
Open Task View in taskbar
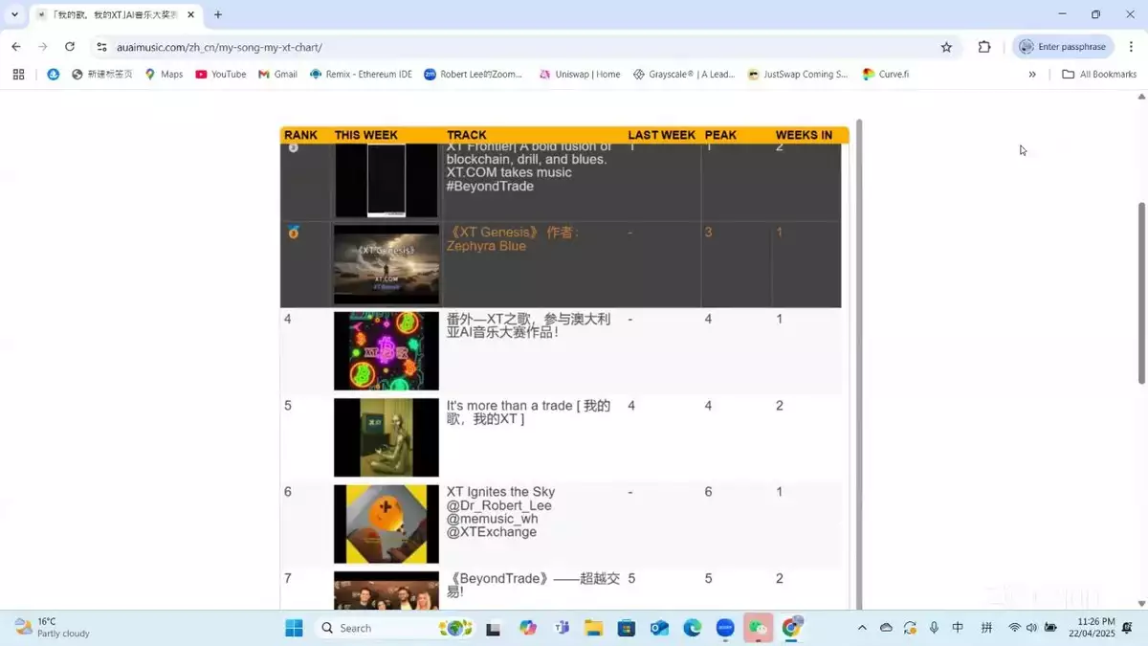(x=494, y=628)
